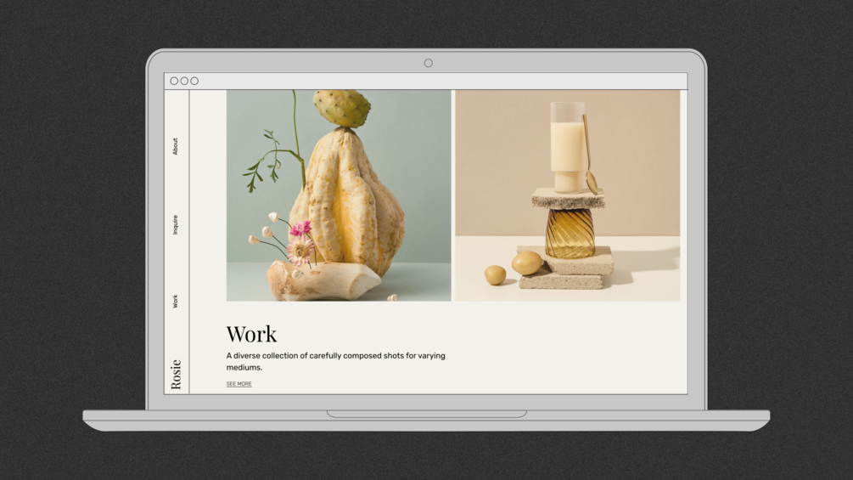Click the first browser window circle button

[x=174, y=81]
